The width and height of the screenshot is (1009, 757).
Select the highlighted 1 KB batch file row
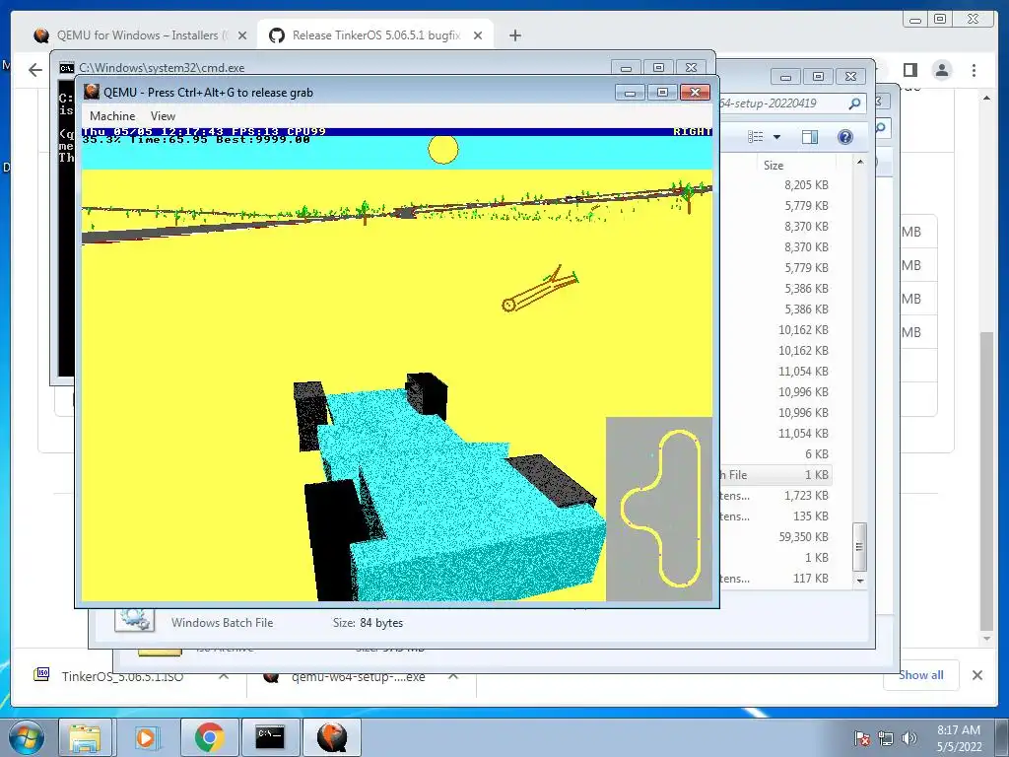coord(775,475)
